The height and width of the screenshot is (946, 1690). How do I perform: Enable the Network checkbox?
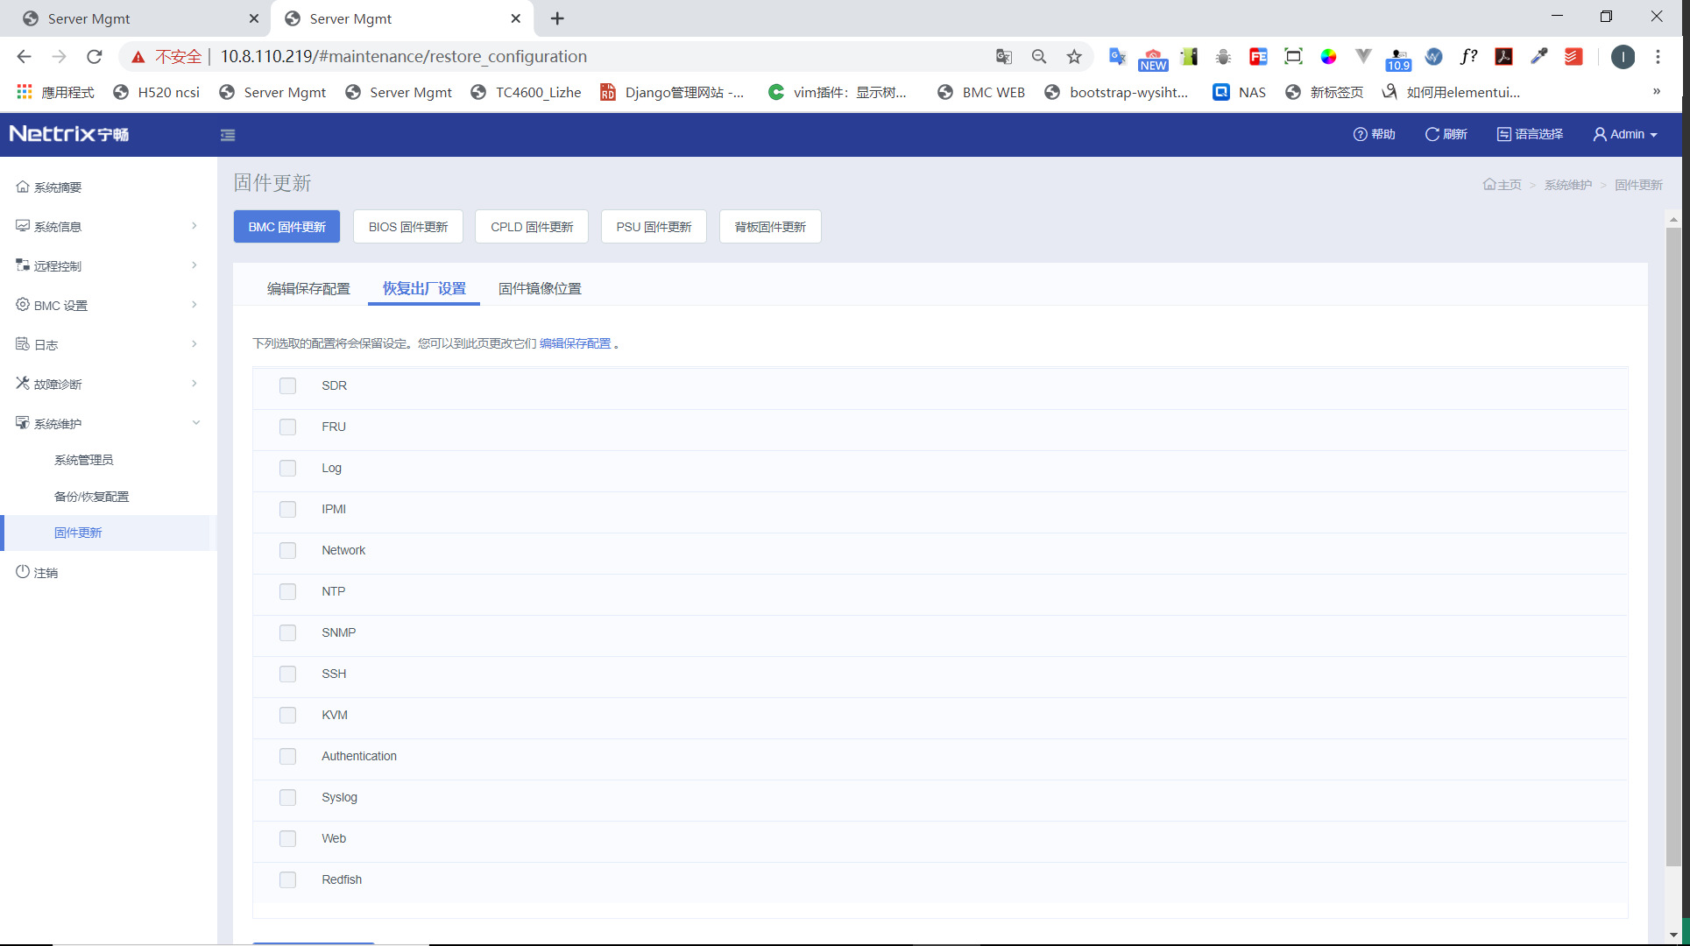coord(287,550)
